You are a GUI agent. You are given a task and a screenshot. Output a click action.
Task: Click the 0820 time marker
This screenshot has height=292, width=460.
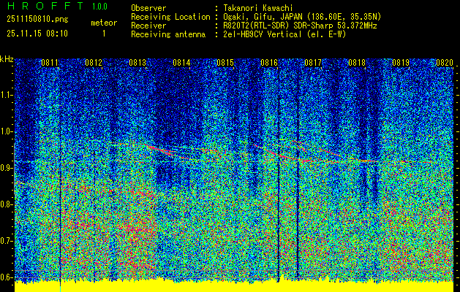[445, 63]
